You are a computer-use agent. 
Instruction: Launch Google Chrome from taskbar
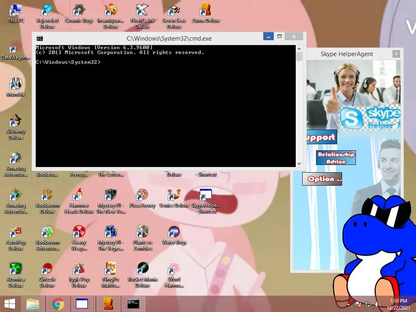[58, 304]
